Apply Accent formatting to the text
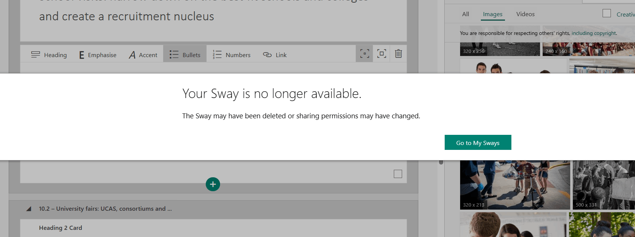The image size is (635, 237). 143,55
